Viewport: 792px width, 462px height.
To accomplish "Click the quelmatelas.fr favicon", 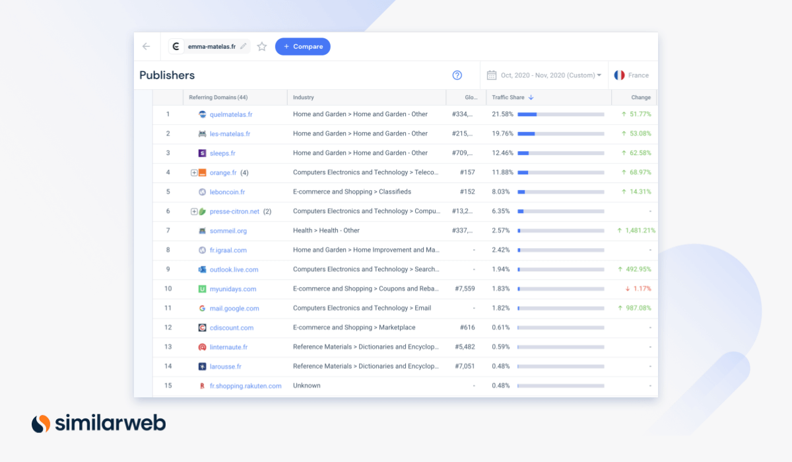I will click(203, 114).
